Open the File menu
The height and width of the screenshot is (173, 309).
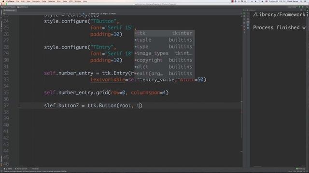coord(18,1)
